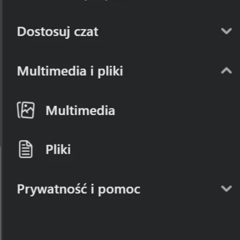Click the chevron beside Dostosuj czat

pyautogui.click(x=226, y=31)
